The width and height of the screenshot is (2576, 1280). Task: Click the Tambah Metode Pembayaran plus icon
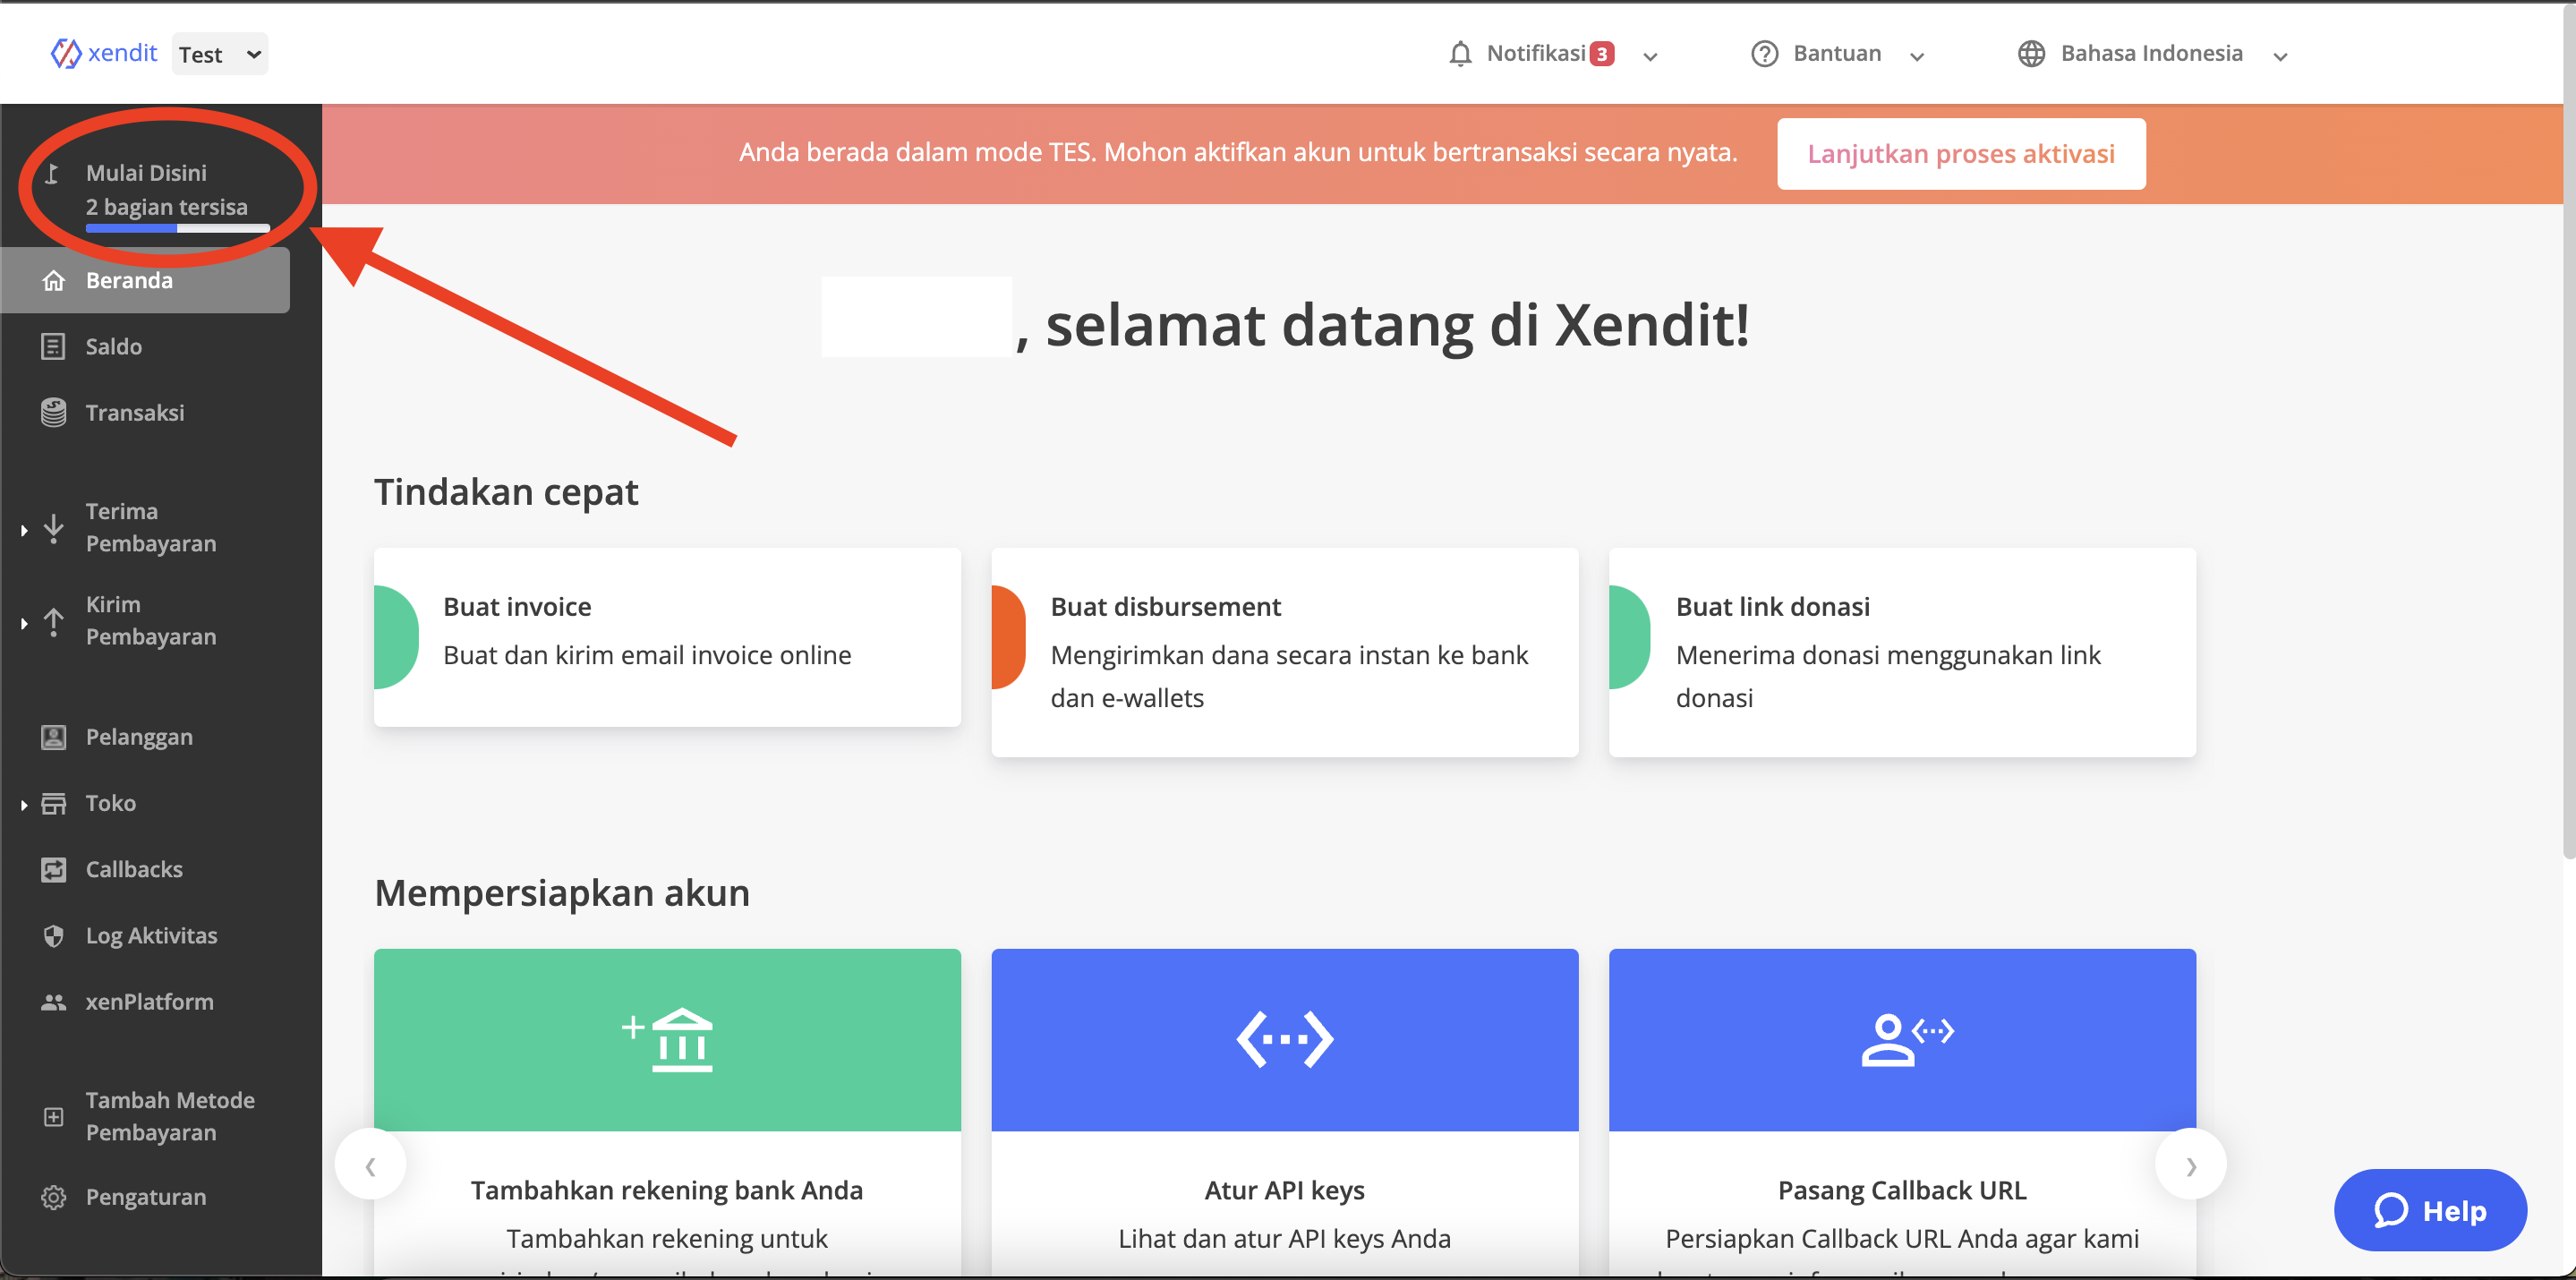[x=54, y=1117]
